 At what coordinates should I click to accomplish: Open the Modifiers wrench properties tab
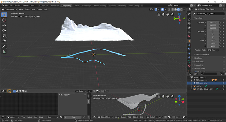click(x=189, y=45)
